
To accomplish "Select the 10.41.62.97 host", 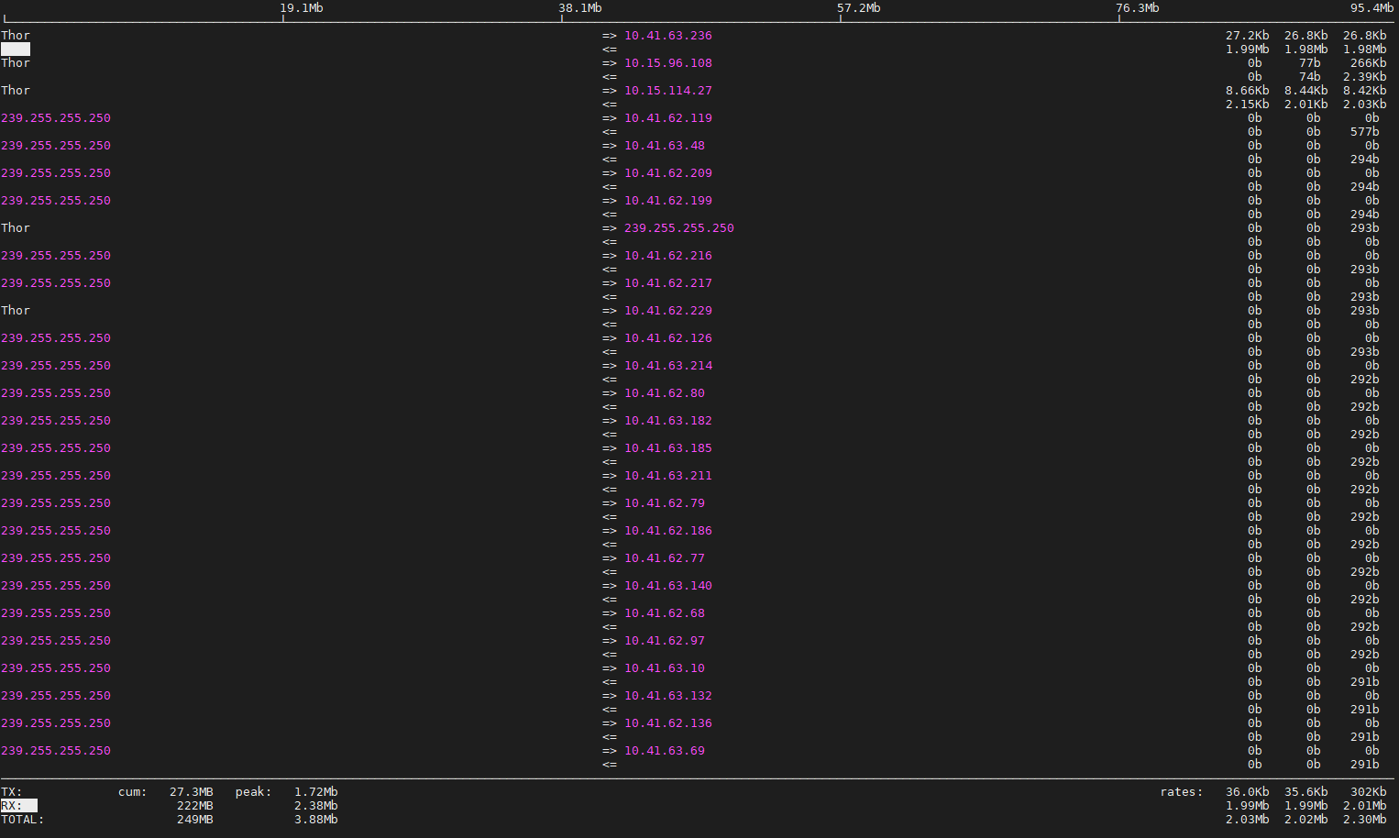I will click(x=665, y=641).
